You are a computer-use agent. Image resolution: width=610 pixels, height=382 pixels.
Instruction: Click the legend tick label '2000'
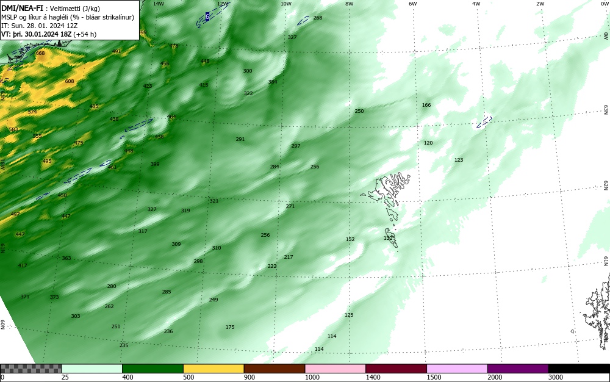[495, 377]
